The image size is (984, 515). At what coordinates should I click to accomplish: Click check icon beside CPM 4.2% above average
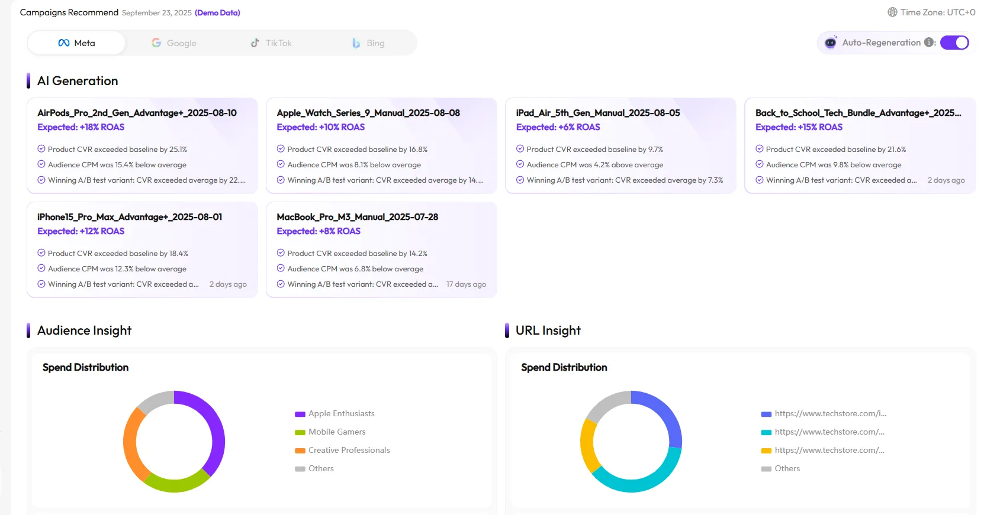pos(520,164)
